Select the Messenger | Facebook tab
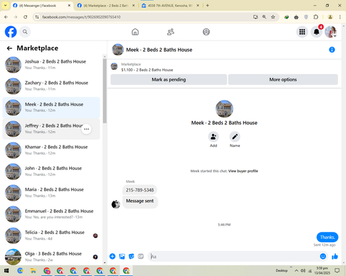The height and width of the screenshot is (276, 346). pos(42,6)
